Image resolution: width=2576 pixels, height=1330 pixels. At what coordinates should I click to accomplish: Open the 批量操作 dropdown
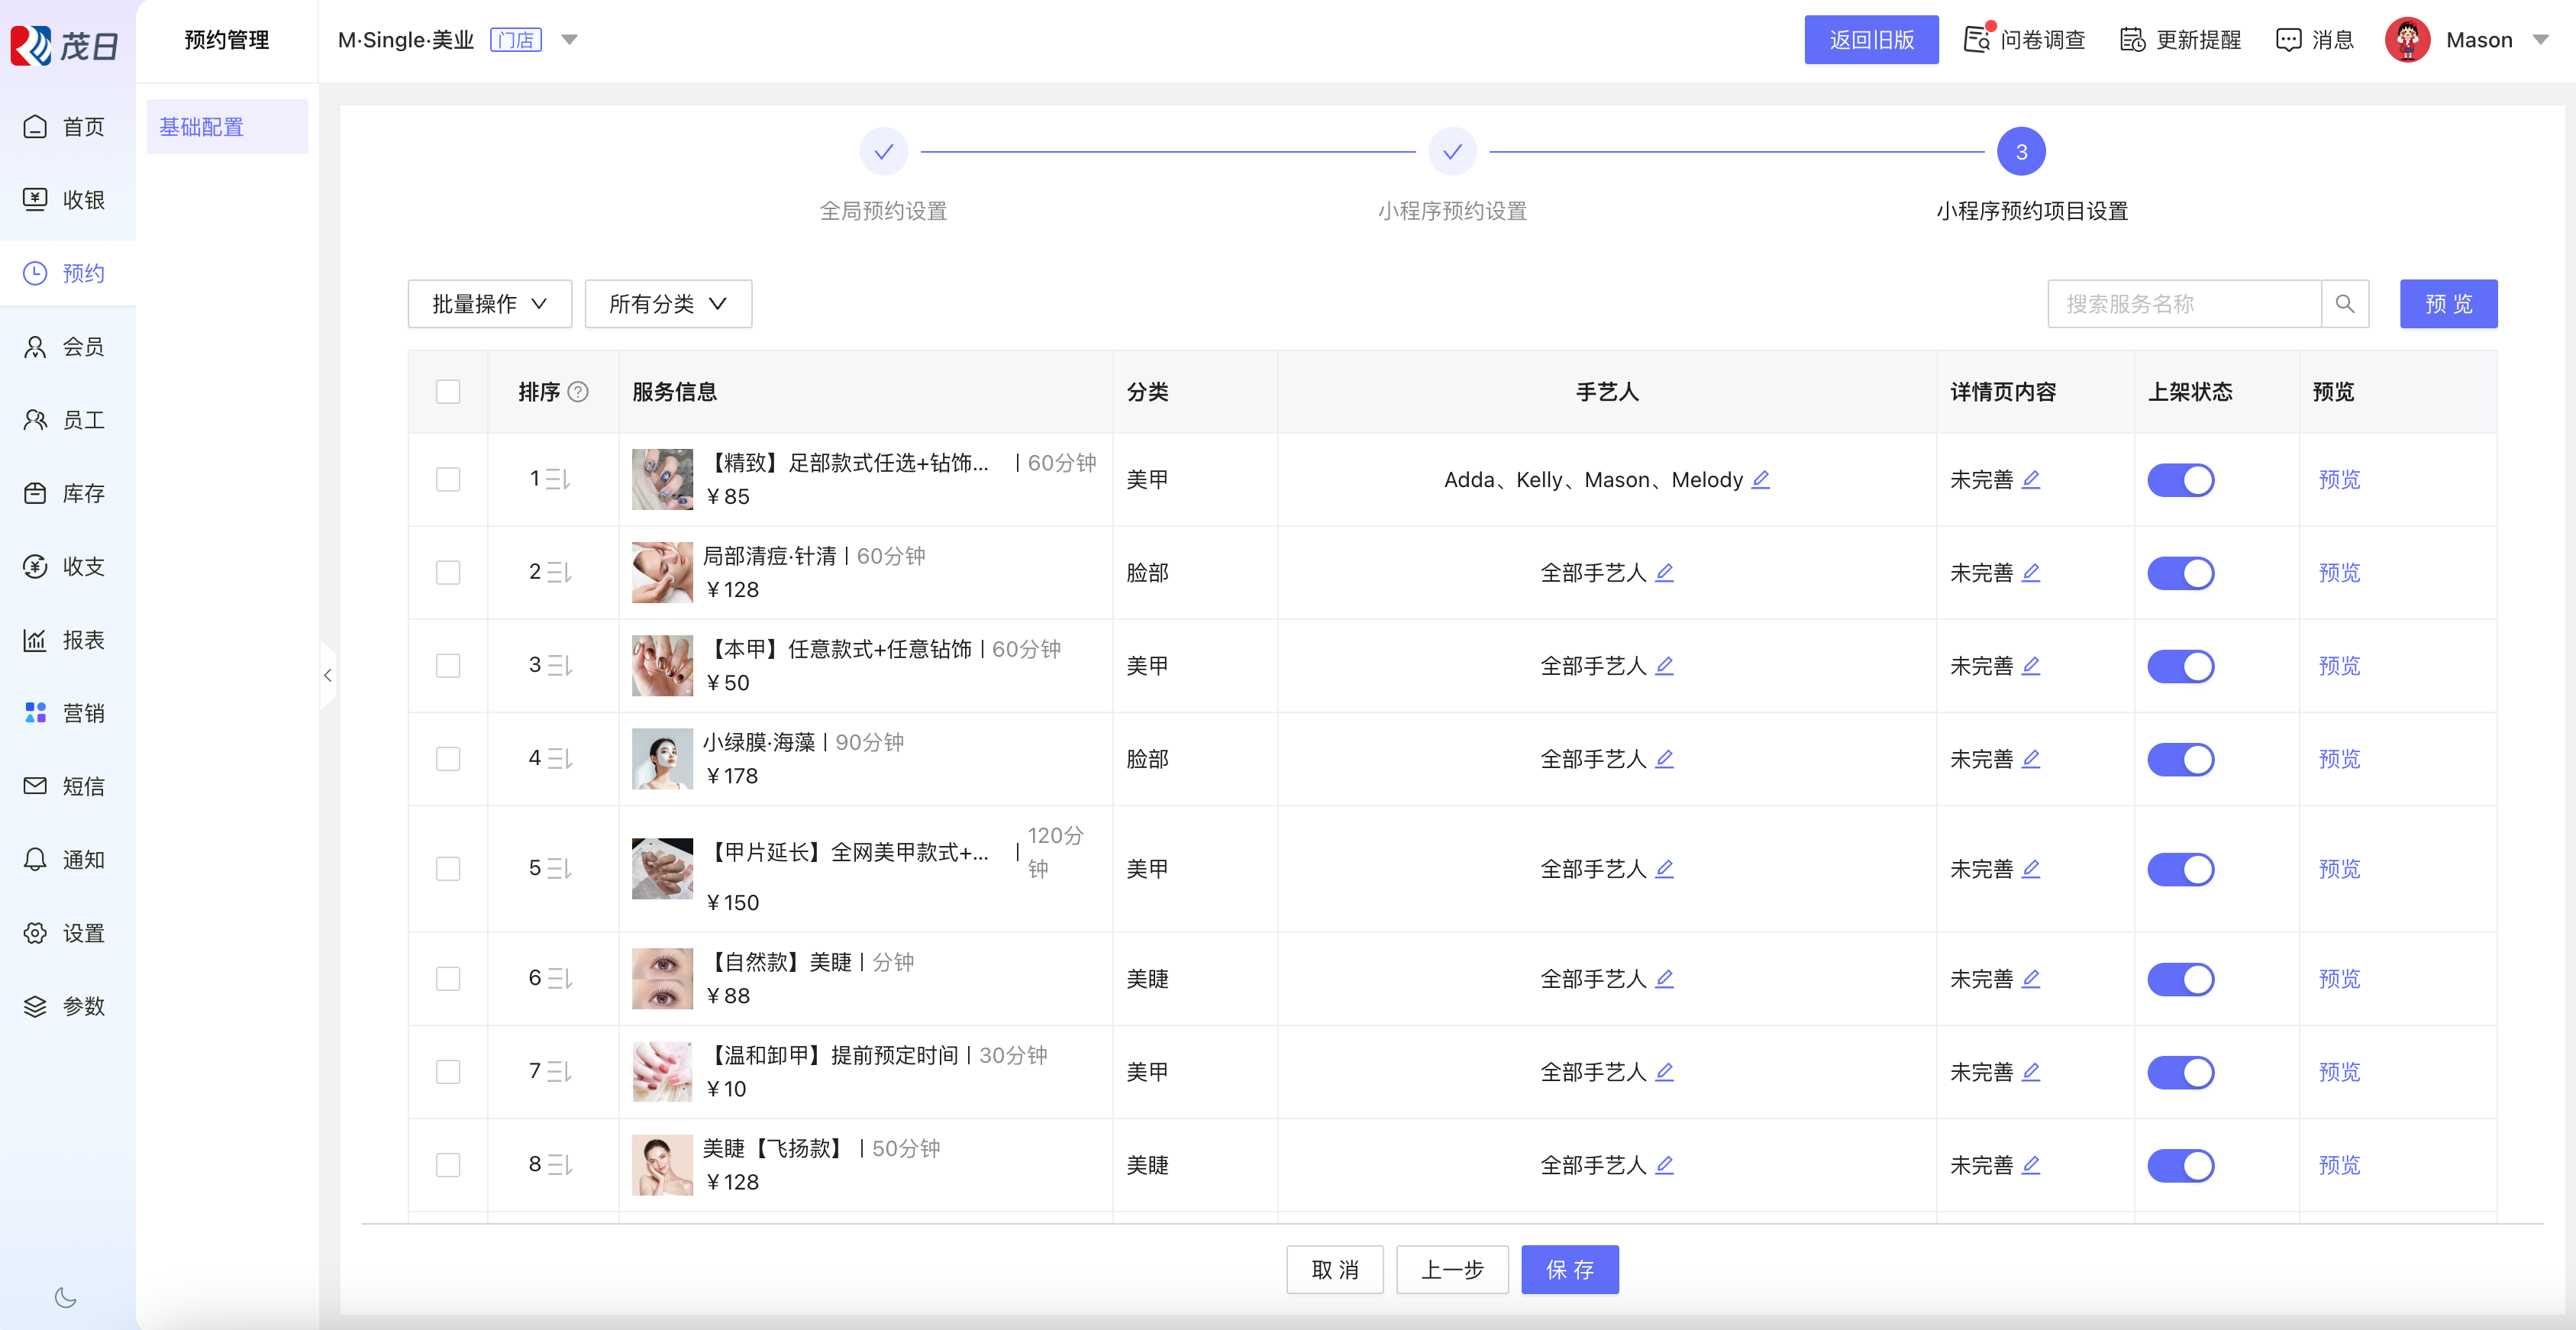[x=489, y=304]
